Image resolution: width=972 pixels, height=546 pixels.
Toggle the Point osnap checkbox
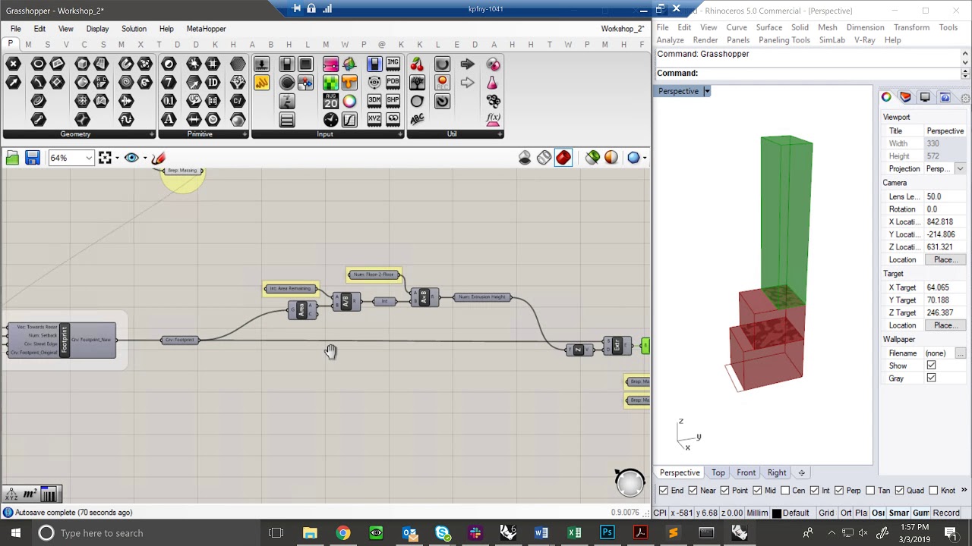tap(724, 491)
